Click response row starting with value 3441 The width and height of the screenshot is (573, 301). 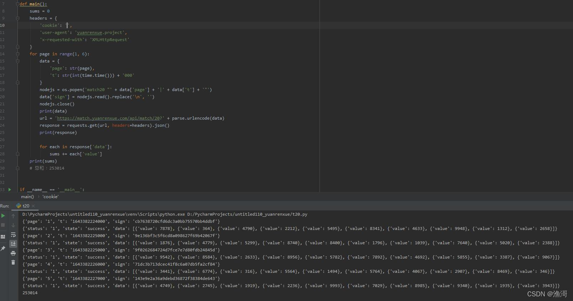point(288,271)
